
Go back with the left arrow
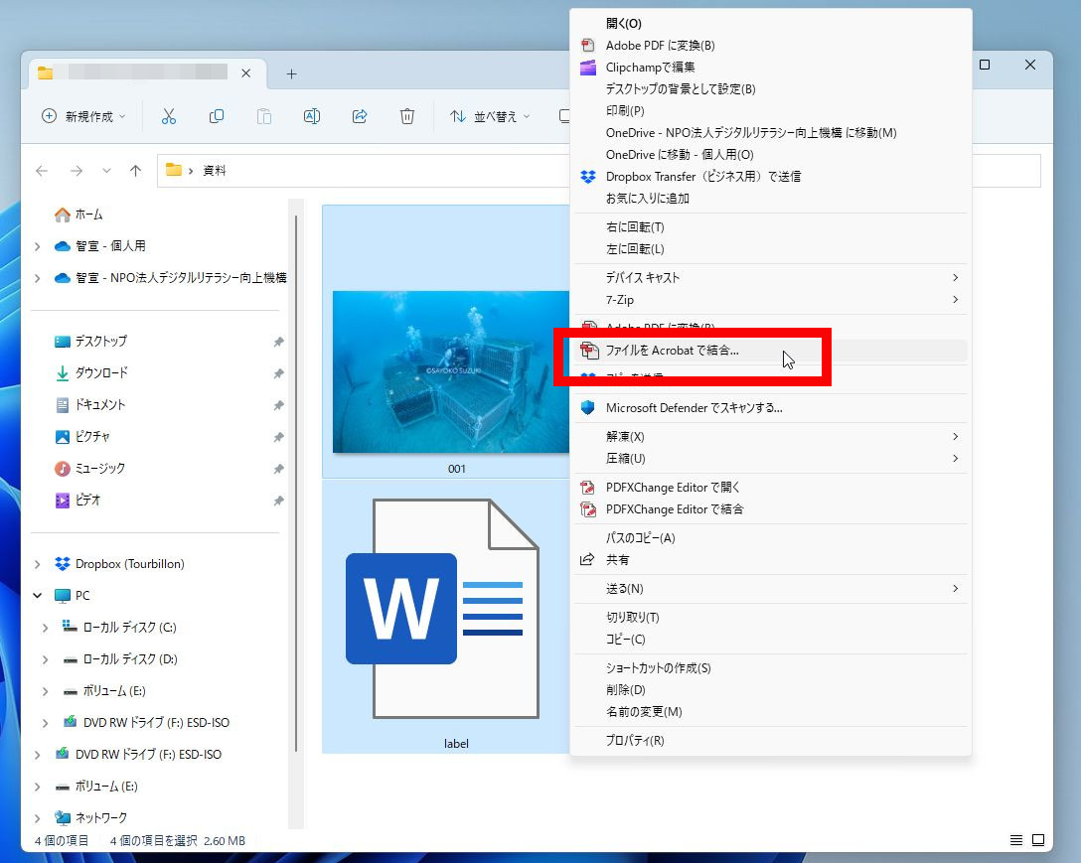click(x=42, y=170)
